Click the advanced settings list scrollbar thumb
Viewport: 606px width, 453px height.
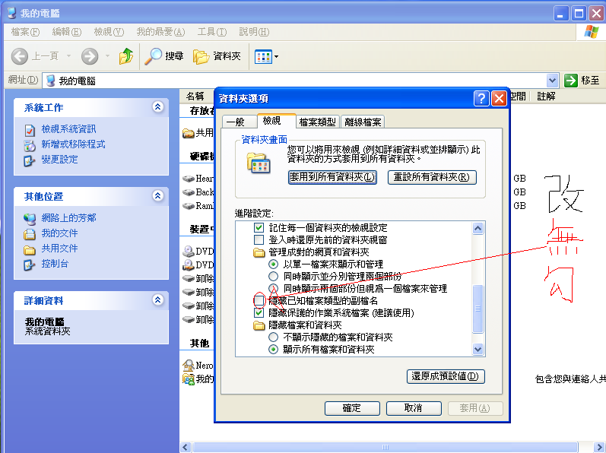(478, 309)
